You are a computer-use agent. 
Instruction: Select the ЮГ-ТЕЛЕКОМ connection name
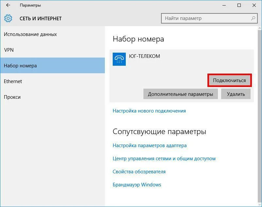click(144, 56)
